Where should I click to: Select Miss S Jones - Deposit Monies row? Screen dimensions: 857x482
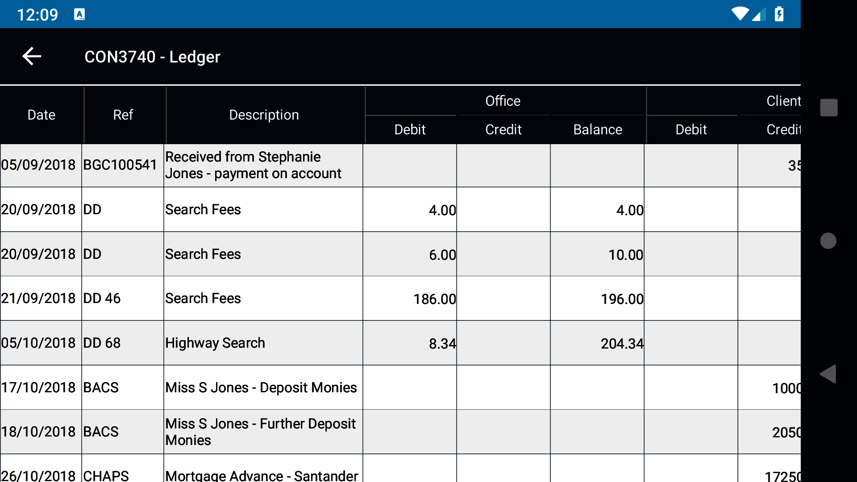coord(261,388)
